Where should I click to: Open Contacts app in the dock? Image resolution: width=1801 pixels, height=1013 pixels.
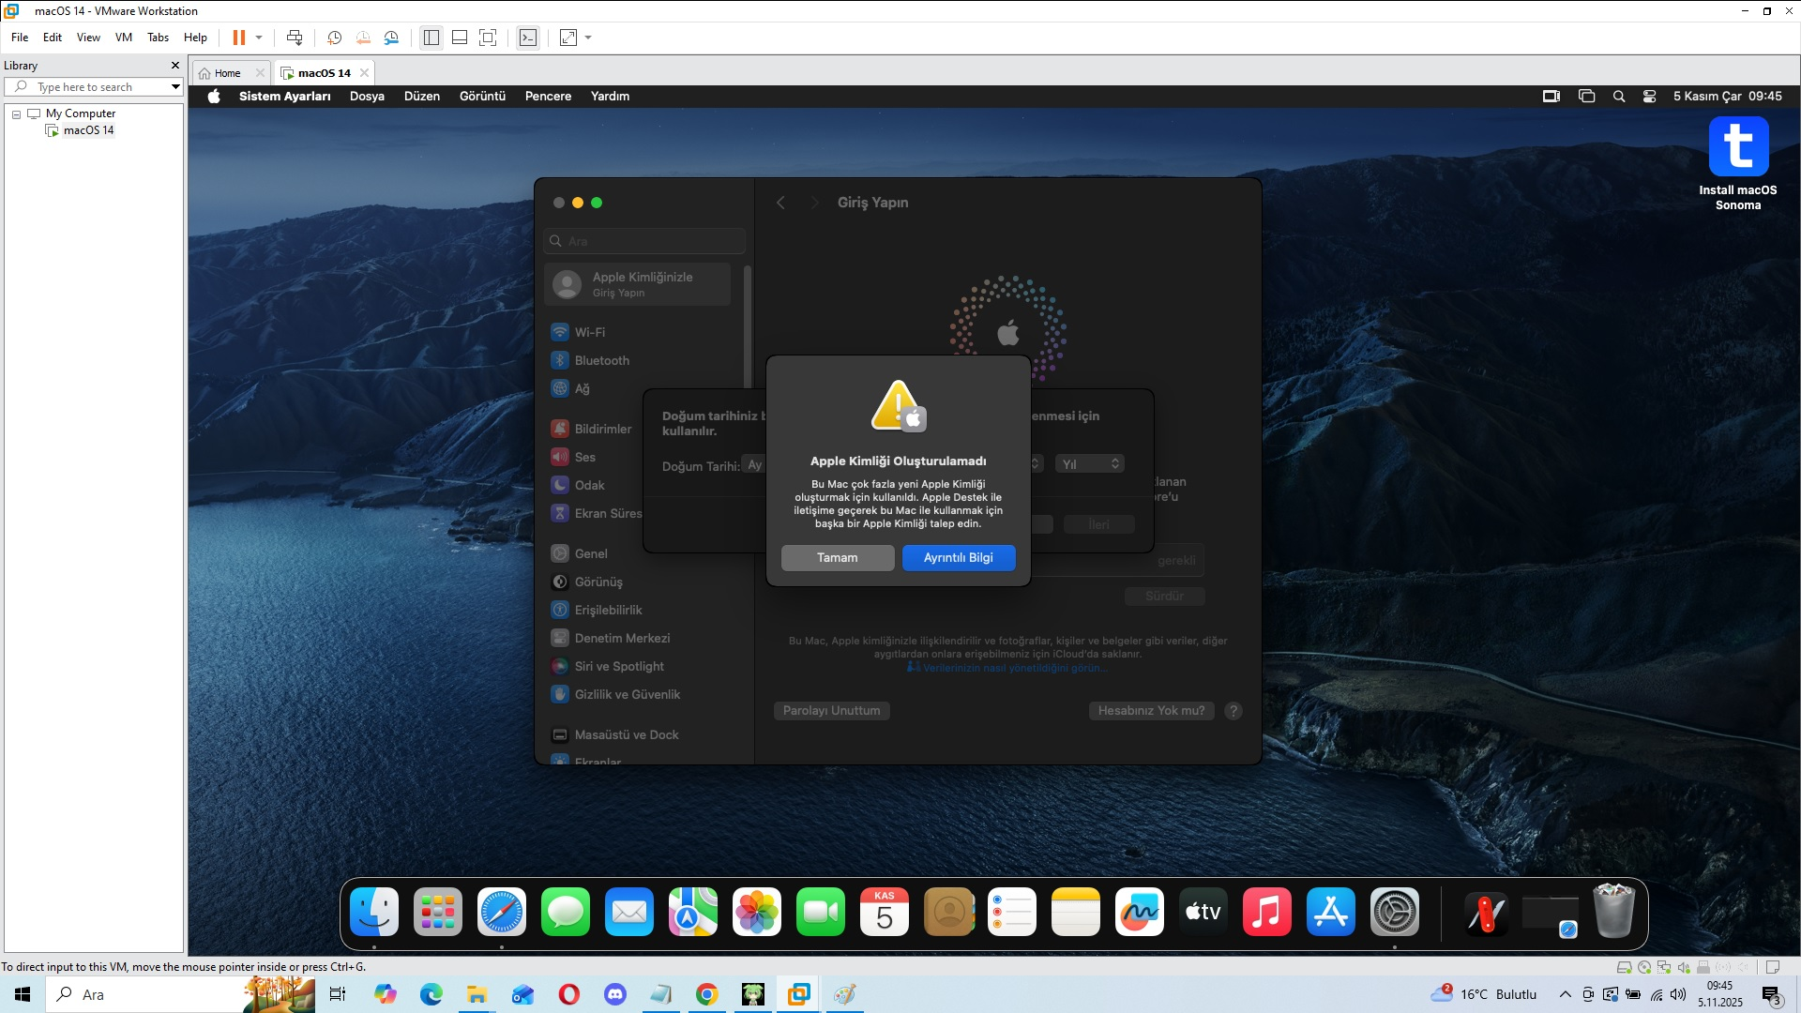[x=948, y=912]
